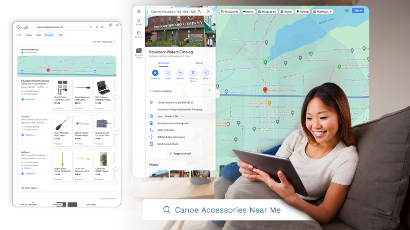Viewport: 410px width, 230px height.
Task: Go back to All results tab
Action: tap(19, 35)
